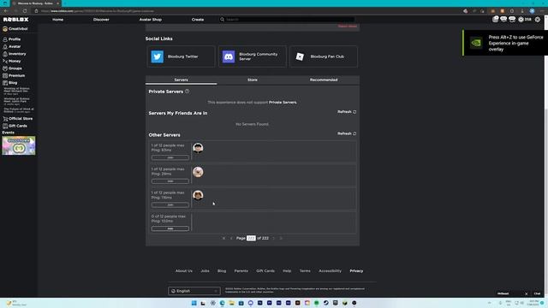
Task: Switch to the Servers tab
Action: click(181, 80)
